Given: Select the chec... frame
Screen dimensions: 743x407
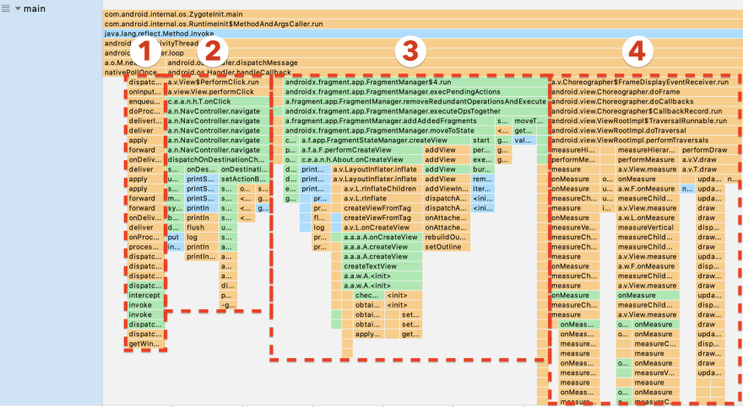Looking at the screenshot, I should [x=369, y=295].
